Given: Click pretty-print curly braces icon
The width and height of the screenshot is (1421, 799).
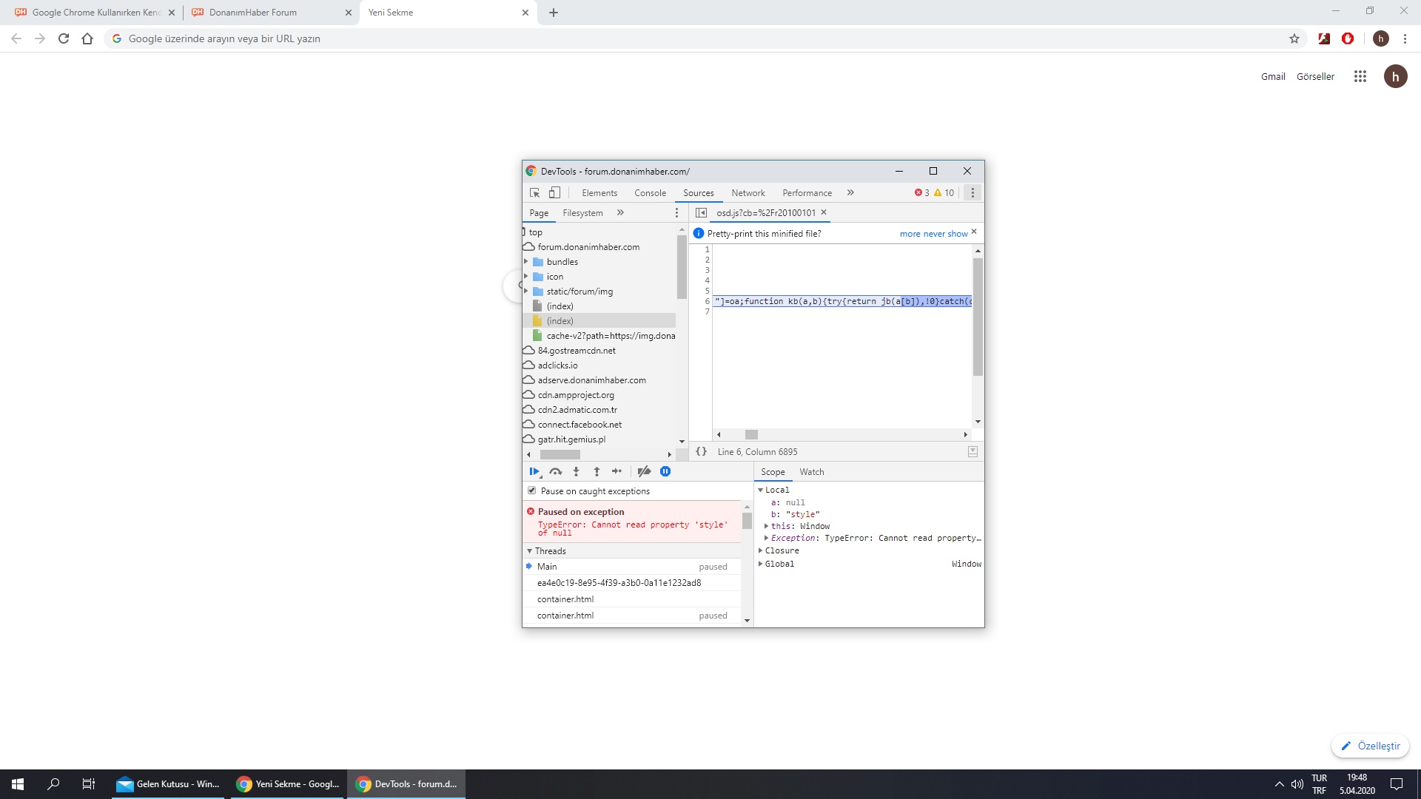Looking at the screenshot, I should pos(701,451).
